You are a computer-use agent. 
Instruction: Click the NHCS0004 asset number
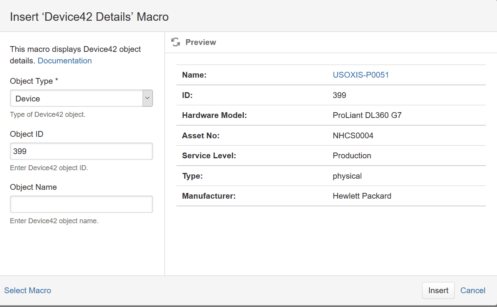click(353, 136)
